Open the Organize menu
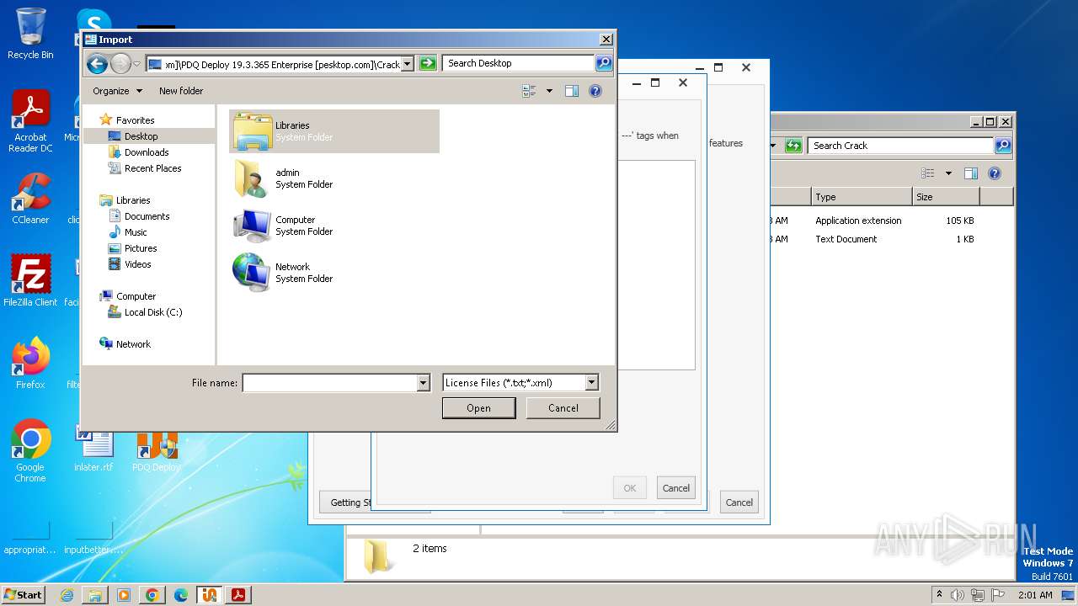This screenshot has height=606, width=1078. [x=117, y=91]
